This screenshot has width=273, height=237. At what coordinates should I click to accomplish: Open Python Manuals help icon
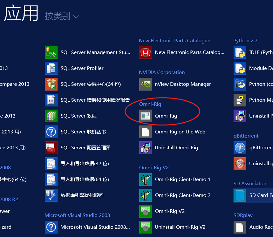tap(240, 100)
